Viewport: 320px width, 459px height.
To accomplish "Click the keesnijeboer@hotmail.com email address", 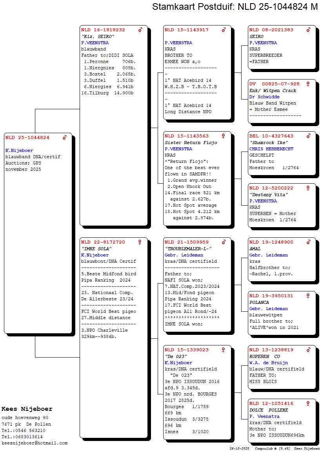I will point(35,443).
